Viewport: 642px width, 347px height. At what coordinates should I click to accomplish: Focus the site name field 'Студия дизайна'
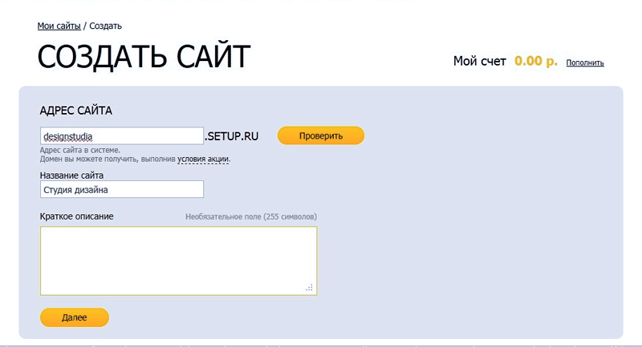(x=120, y=189)
